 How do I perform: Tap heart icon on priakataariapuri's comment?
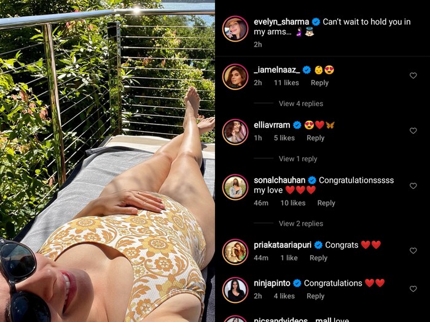(x=413, y=250)
